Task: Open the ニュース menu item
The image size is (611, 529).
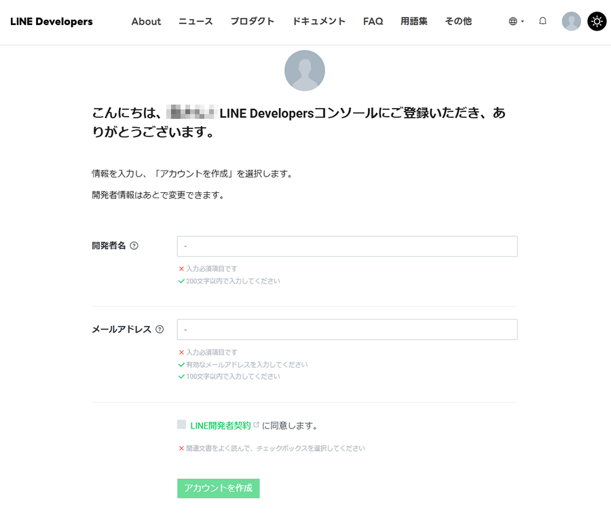Action: tap(196, 21)
